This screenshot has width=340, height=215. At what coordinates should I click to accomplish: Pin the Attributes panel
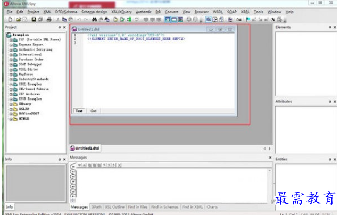(x=330, y=101)
